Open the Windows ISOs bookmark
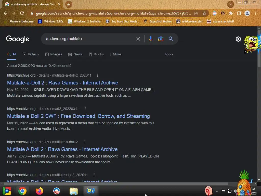Screen dimensions: 261x196 (x=51, y=21)
